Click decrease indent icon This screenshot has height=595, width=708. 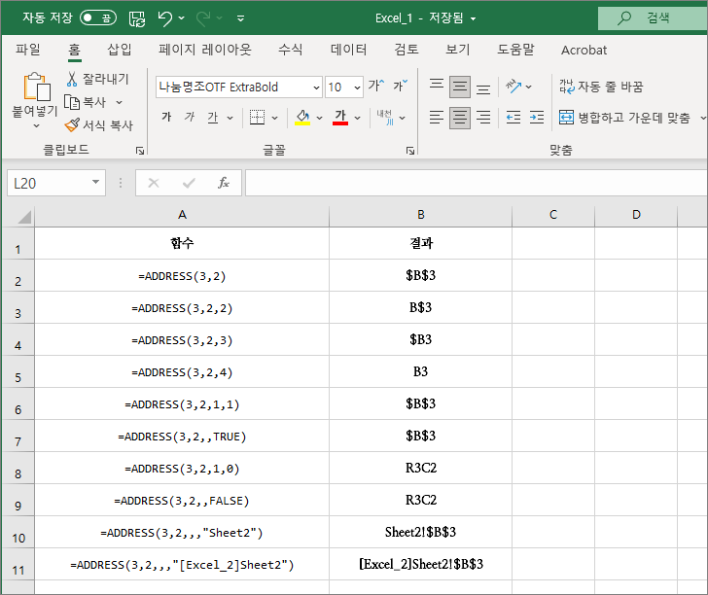click(513, 118)
